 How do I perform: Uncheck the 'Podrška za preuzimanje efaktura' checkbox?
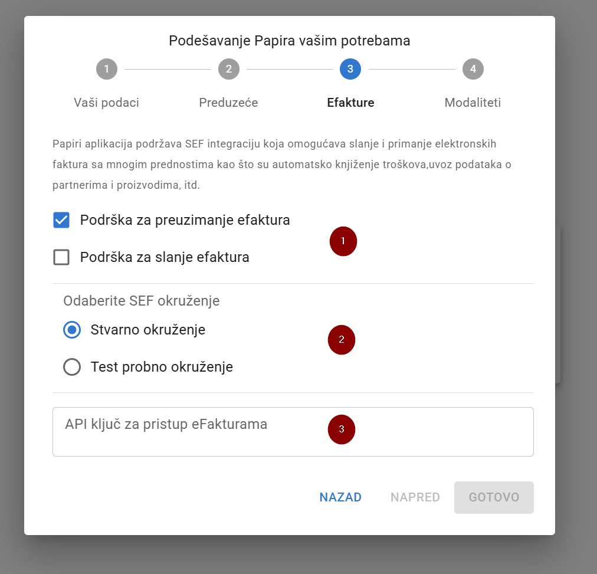tap(61, 220)
